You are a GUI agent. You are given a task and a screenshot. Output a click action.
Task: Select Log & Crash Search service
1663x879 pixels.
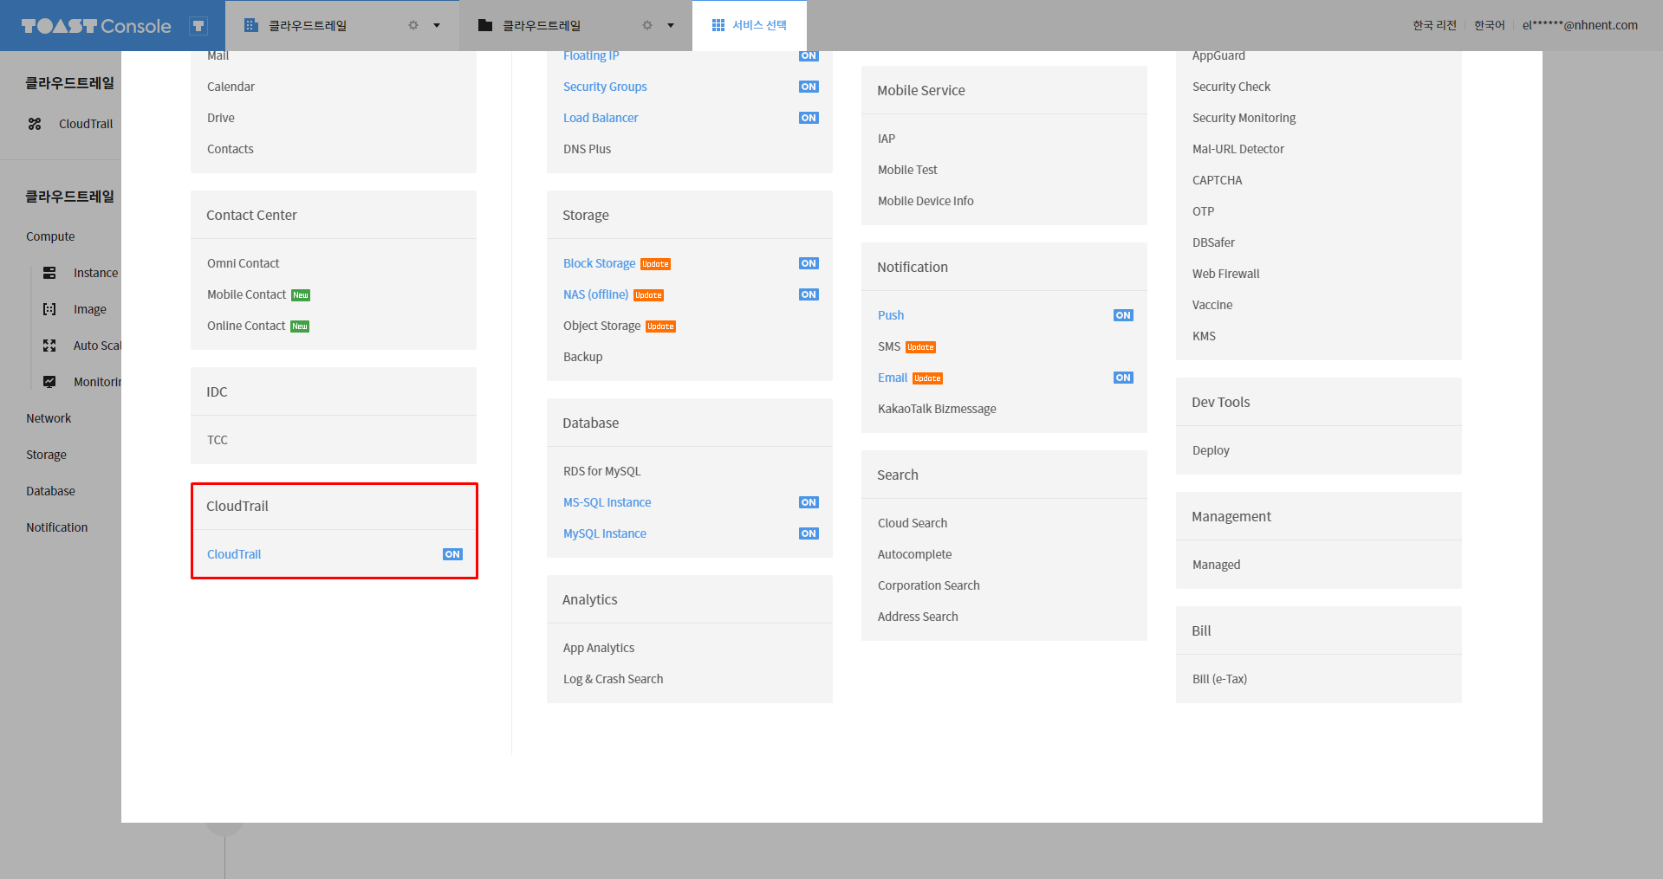[613, 679]
